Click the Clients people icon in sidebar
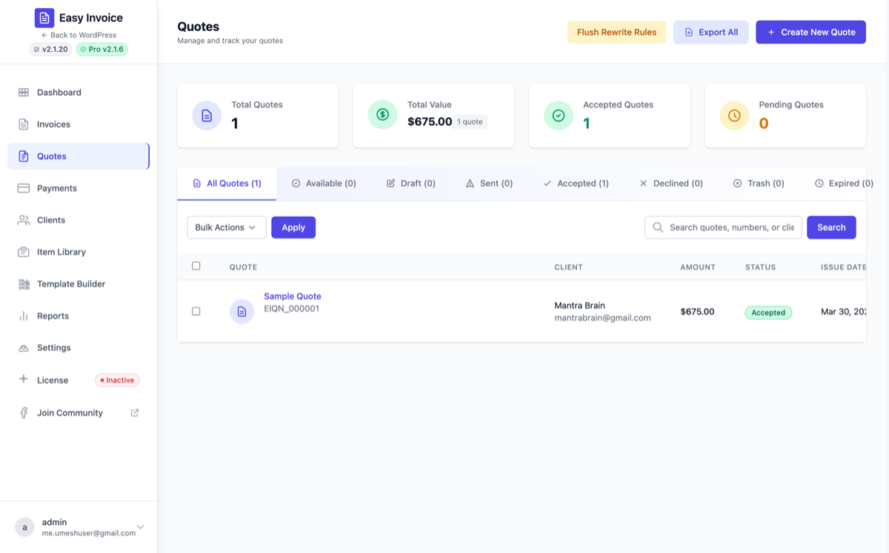 (x=24, y=220)
